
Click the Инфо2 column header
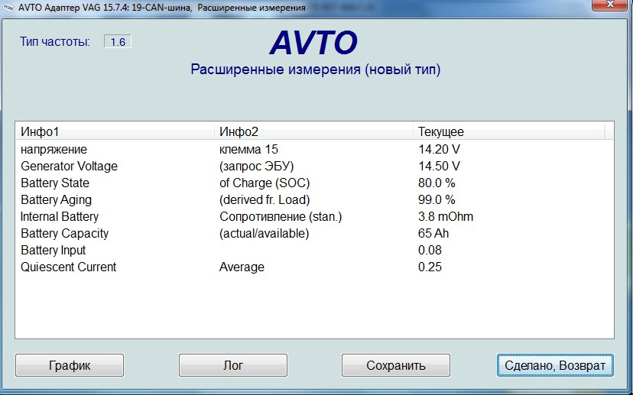click(x=313, y=131)
